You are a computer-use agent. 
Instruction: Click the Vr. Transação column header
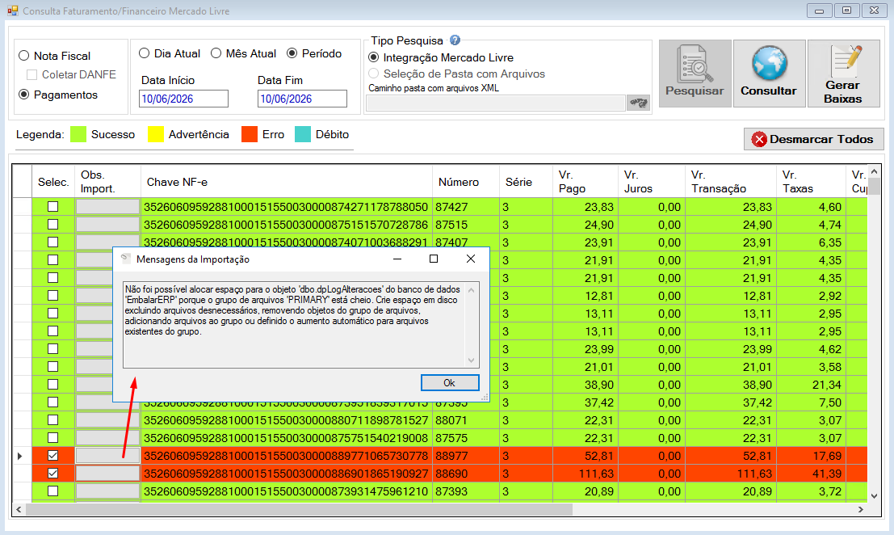[x=730, y=182]
